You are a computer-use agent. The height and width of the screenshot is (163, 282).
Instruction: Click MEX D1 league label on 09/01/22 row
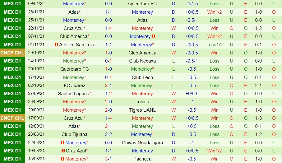pyautogui.click(x=12, y=4)
